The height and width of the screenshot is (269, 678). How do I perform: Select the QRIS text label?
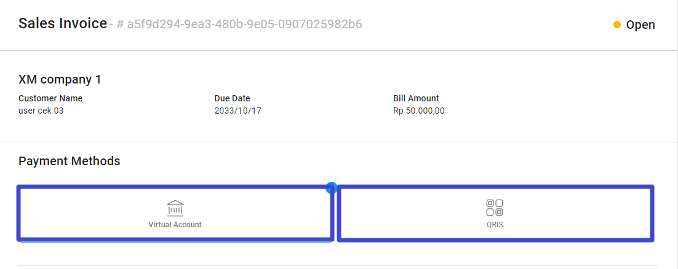(495, 225)
